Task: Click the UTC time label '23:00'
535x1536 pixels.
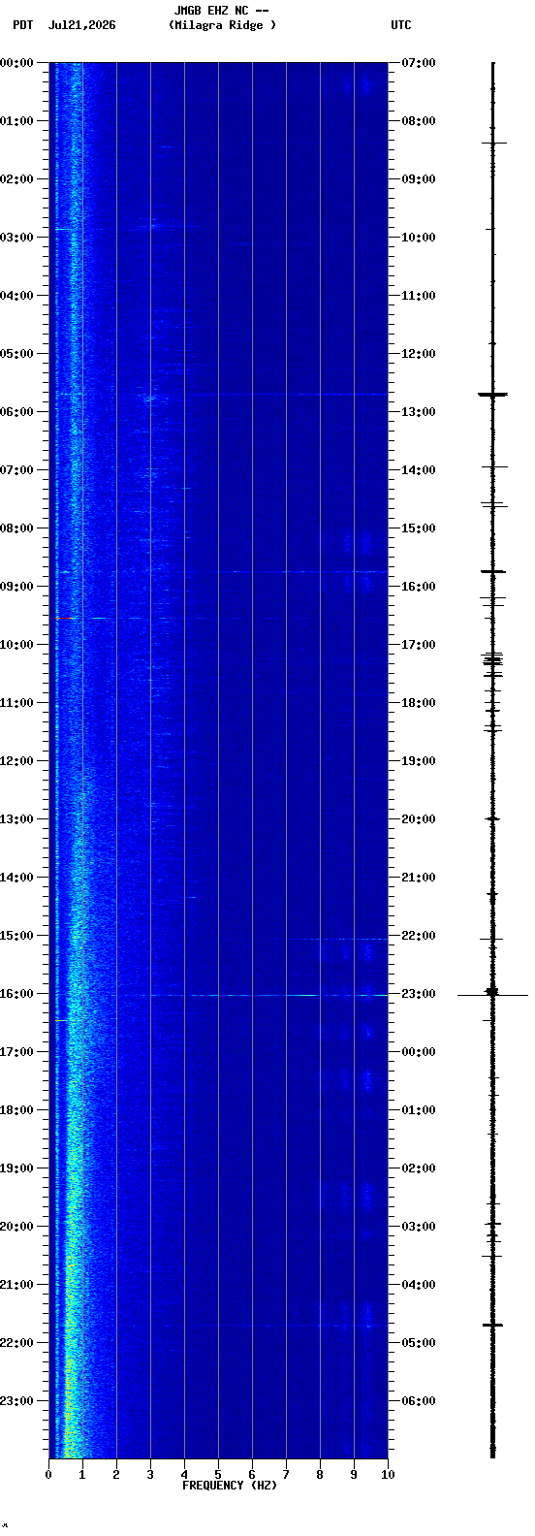Action: pos(418,994)
